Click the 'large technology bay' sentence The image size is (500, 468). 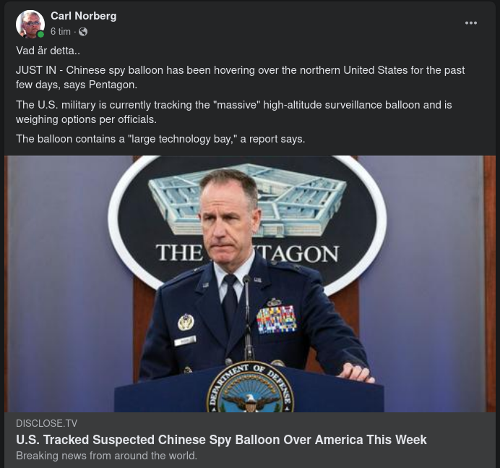coord(160,139)
